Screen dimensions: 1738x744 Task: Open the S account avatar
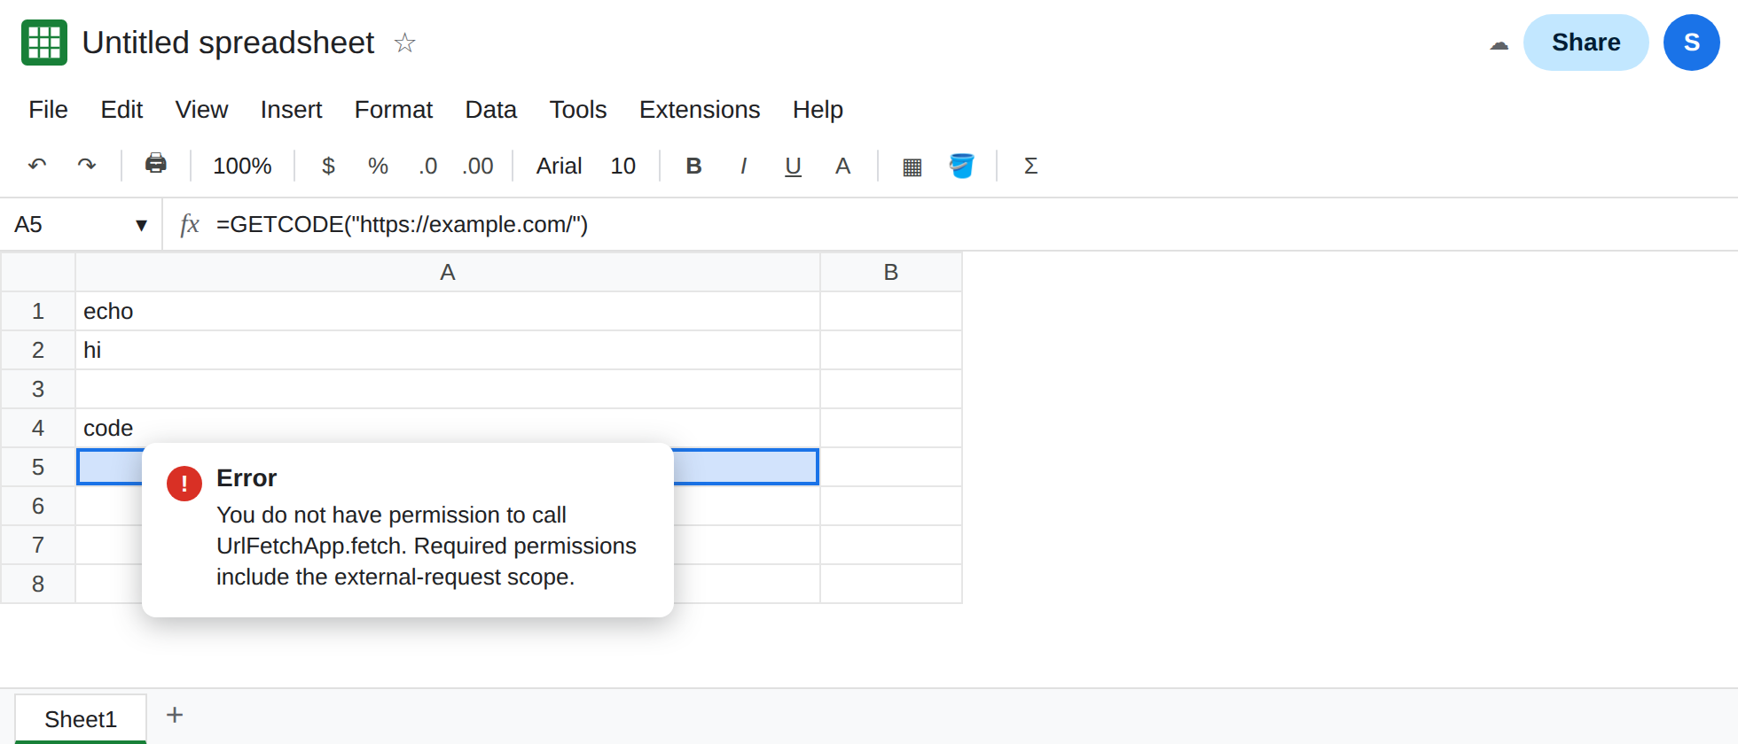click(x=1691, y=43)
